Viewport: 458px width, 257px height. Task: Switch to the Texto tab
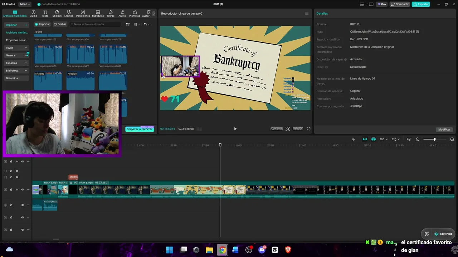click(45, 14)
